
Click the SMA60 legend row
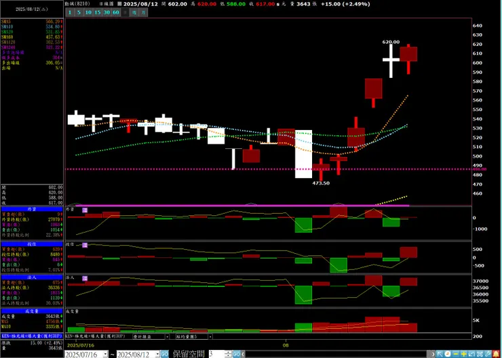point(32,37)
